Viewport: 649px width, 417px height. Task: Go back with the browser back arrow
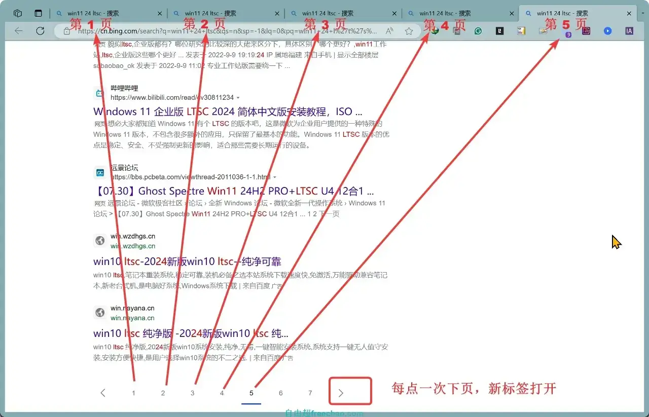coord(19,31)
